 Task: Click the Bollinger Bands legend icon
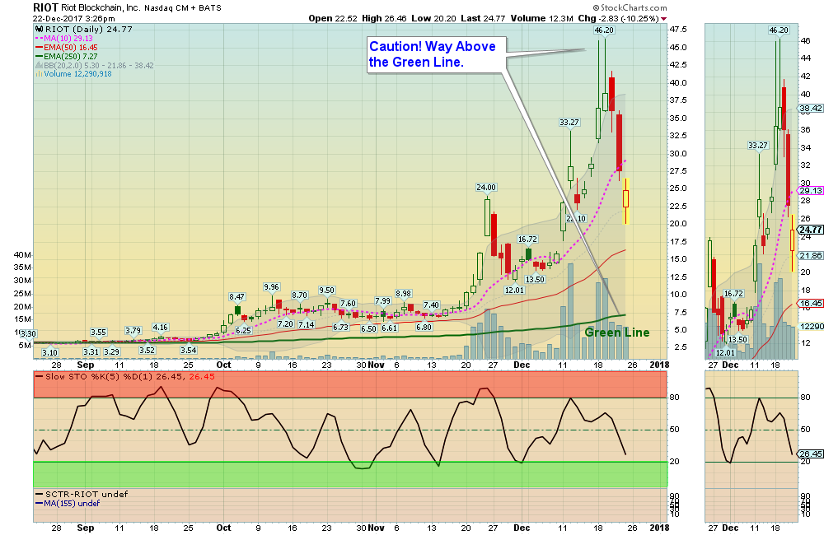(39, 66)
